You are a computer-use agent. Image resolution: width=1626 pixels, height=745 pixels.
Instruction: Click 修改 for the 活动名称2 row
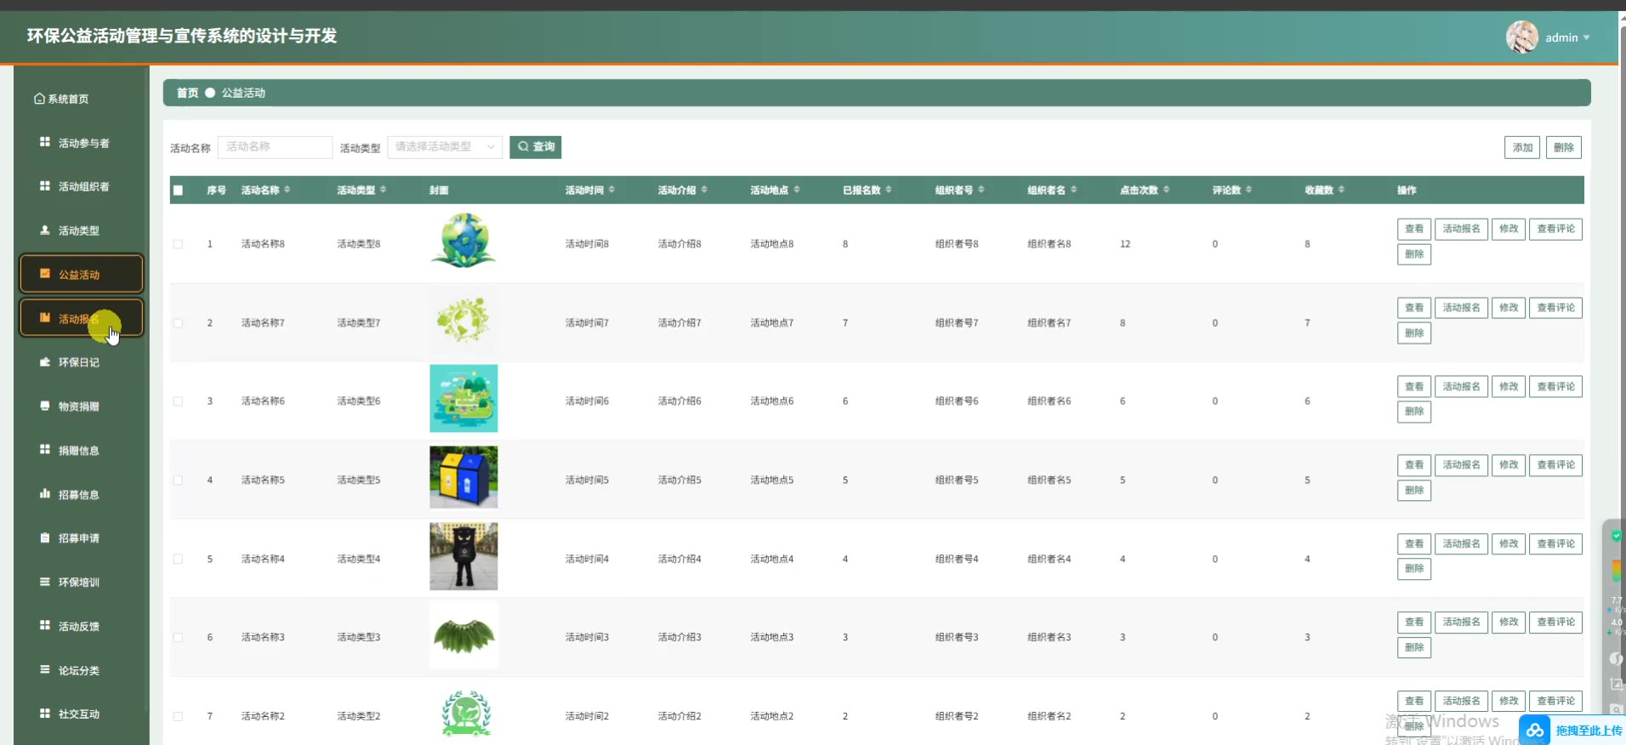(x=1509, y=701)
